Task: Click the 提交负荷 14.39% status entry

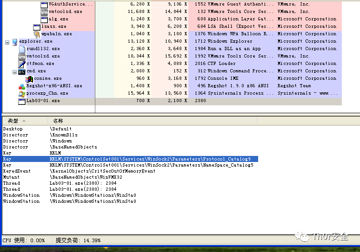Action: (78, 240)
